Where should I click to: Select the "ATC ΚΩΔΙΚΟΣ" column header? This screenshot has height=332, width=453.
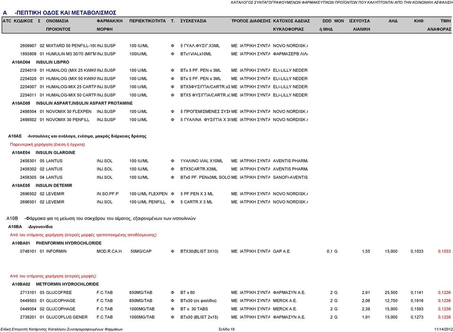[17, 21]
